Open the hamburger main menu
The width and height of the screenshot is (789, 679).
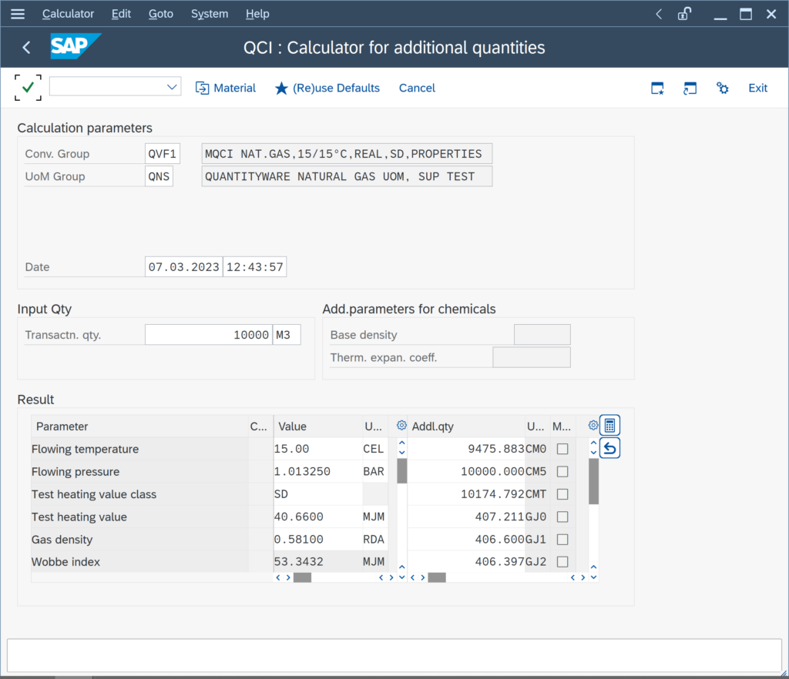pyautogui.click(x=18, y=14)
